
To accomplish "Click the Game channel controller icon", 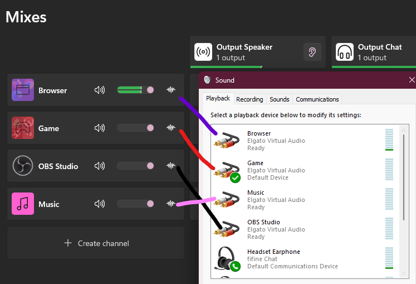I will 23,128.
